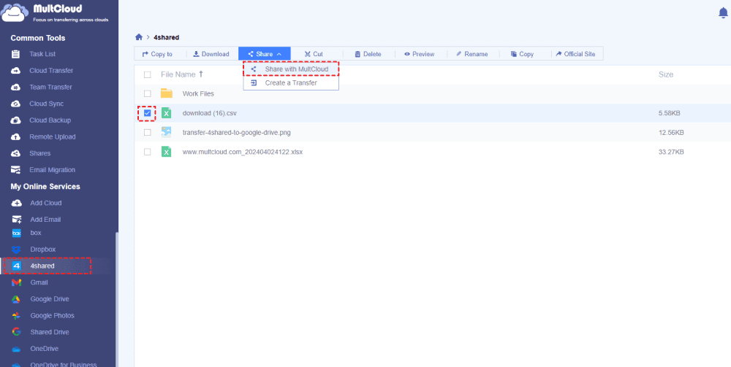This screenshot has width=731, height=367.
Task: Click the Work Files folder icon
Action: [x=167, y=93]
